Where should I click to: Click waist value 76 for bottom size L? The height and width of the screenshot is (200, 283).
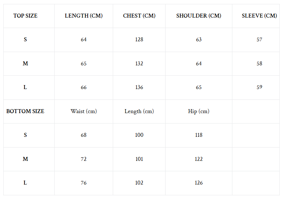84,183
